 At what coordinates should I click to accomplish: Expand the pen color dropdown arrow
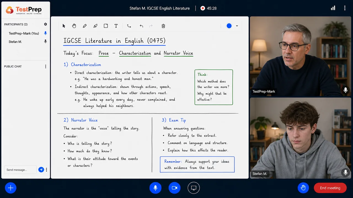click(x=237, y=26)
